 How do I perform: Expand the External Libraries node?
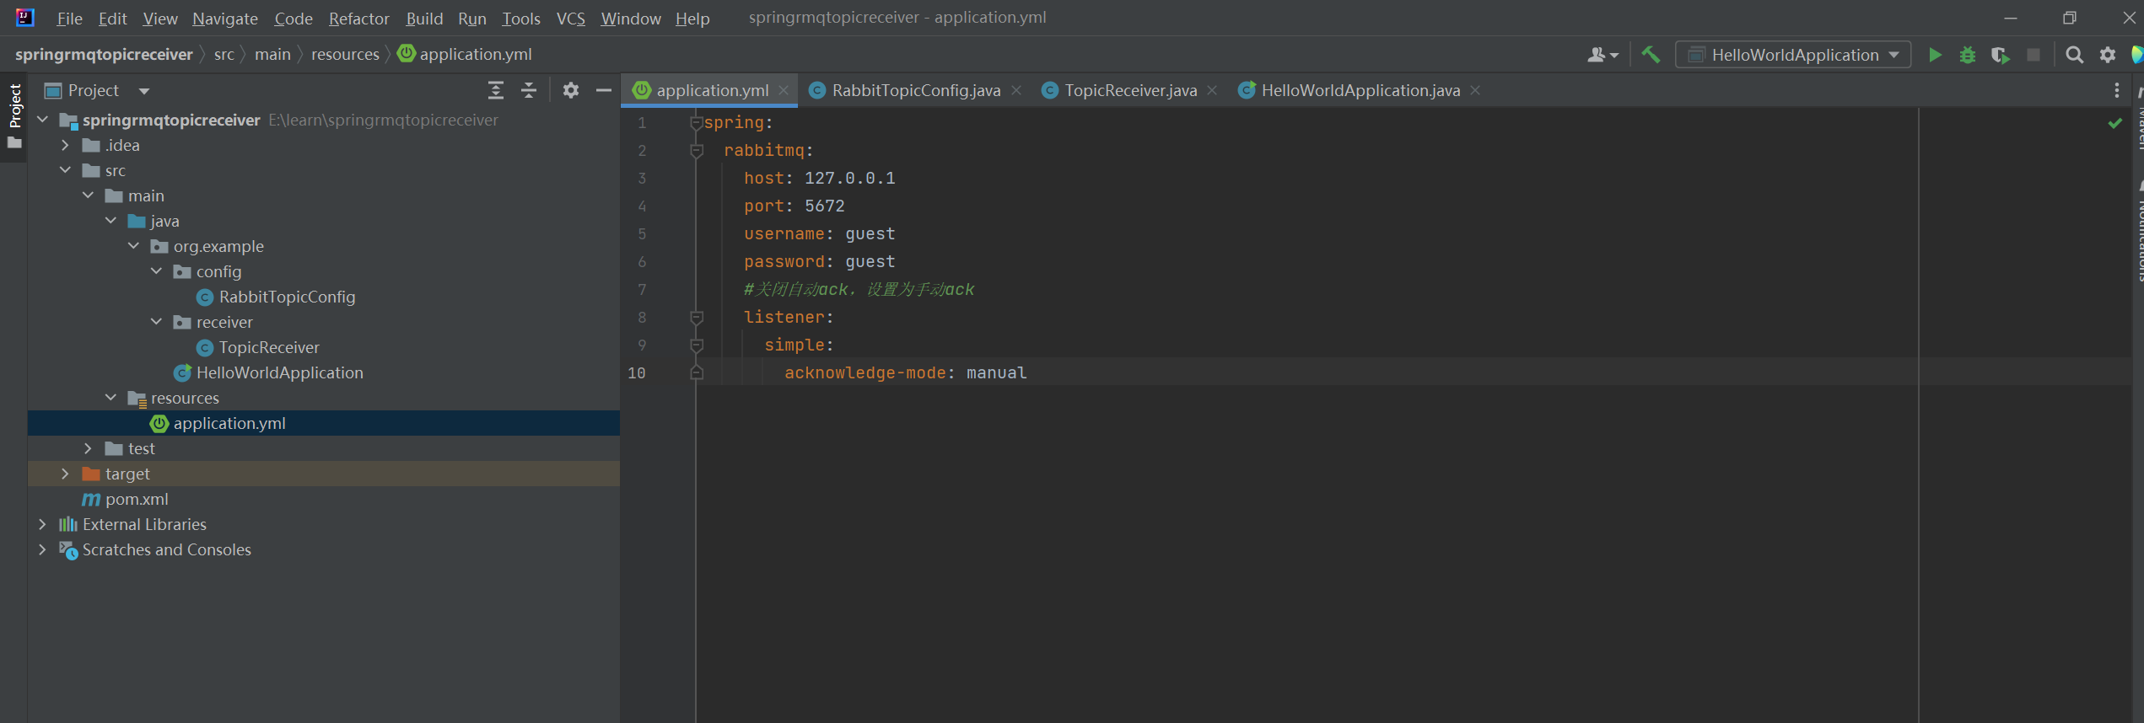coord(42,524)
